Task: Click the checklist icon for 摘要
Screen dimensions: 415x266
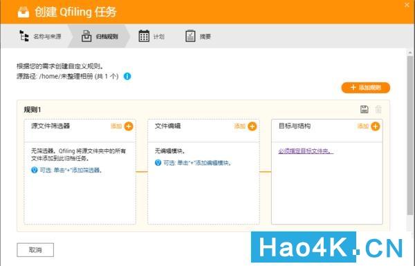Action: [190, 36]
